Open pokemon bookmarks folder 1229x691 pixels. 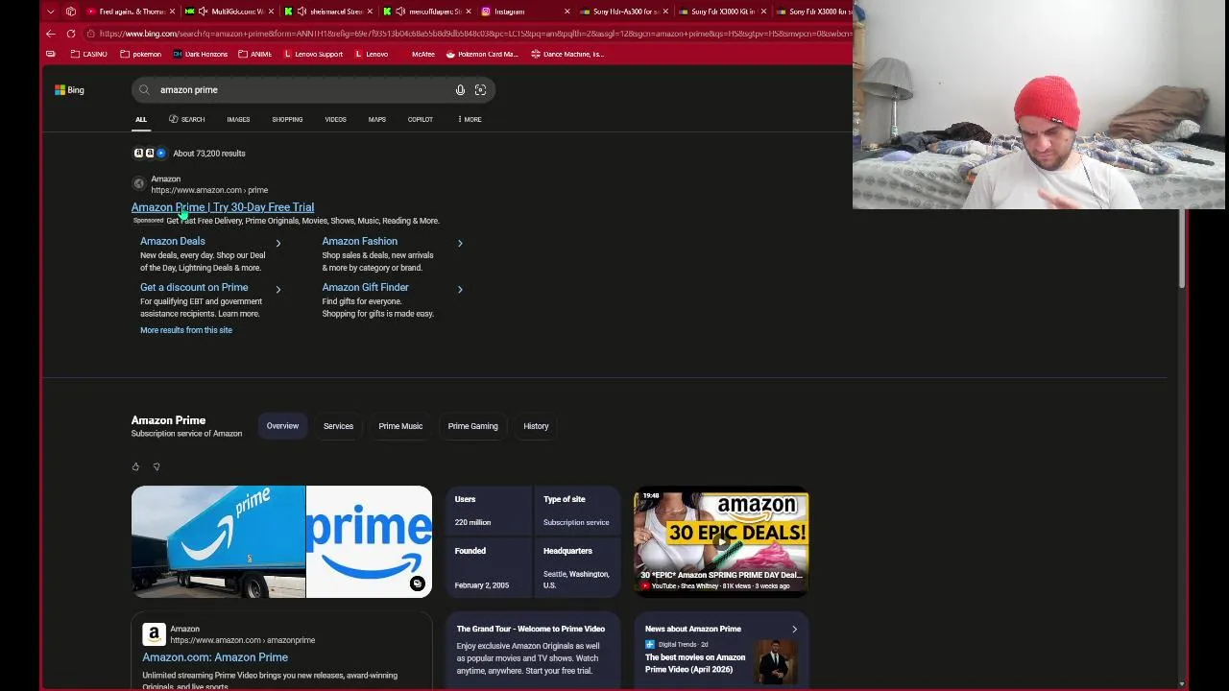pyautogui.click(x=141, y=54)
